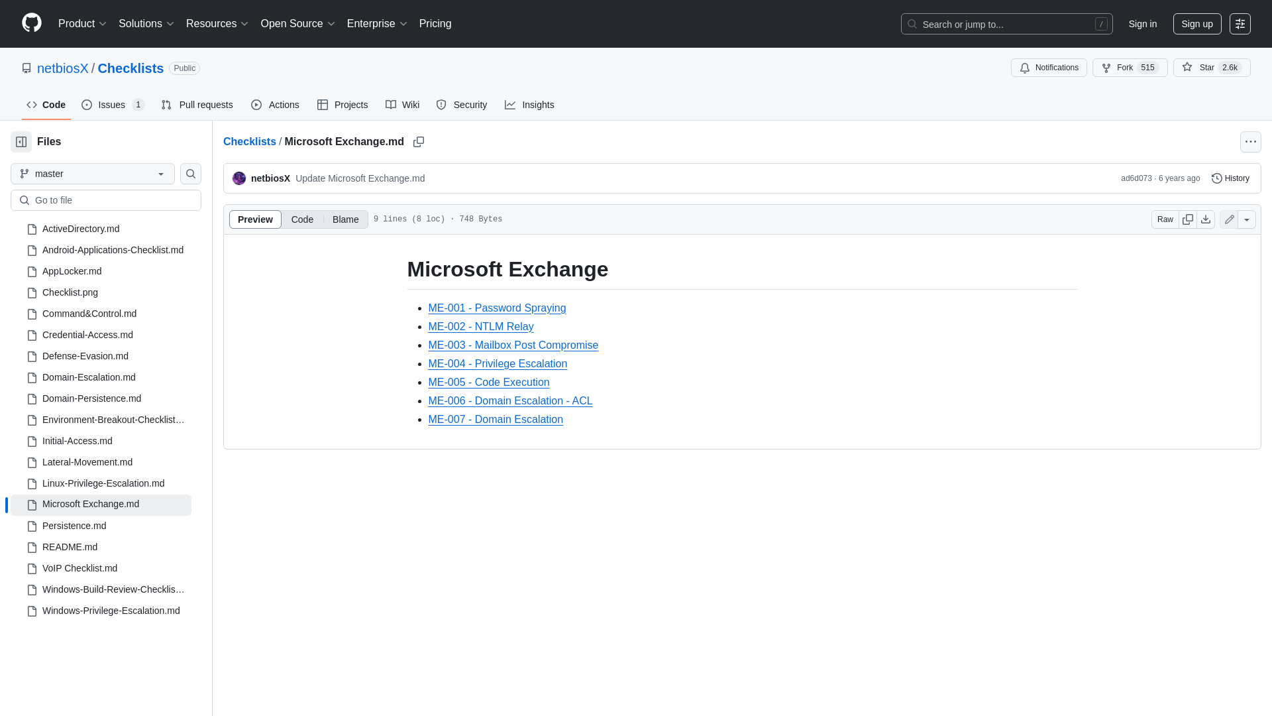Viewport: 1272px width, 716px height.
Task: Open the command palette icon in the header
Action: pyautogui.click(x=1240, y=24)
